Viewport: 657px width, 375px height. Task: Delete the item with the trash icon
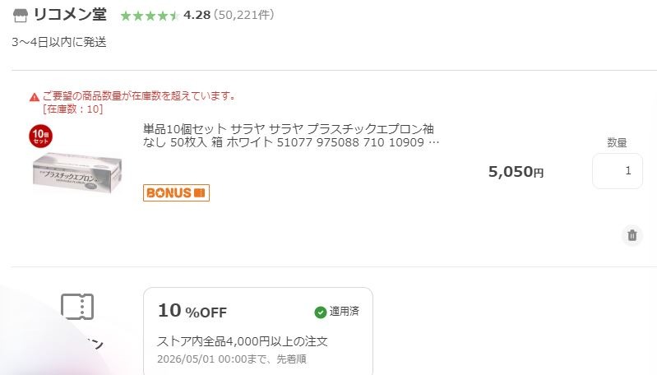632,235
